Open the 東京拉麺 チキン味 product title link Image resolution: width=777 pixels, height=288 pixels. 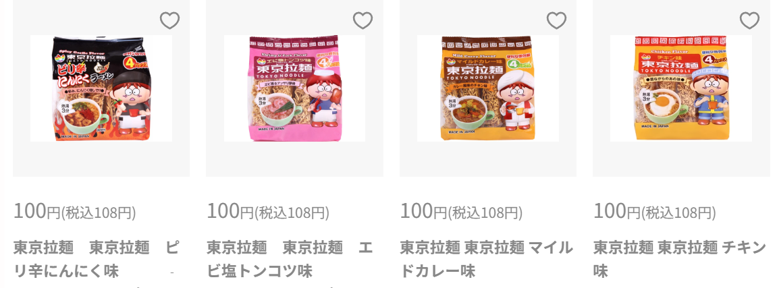point(679,259)
